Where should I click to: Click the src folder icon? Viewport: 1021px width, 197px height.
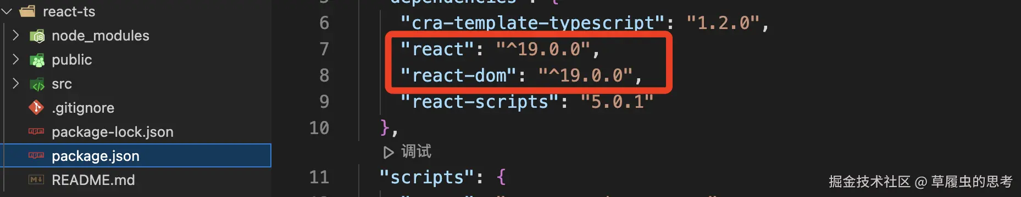pyautogui.click(x=37, y=84)
